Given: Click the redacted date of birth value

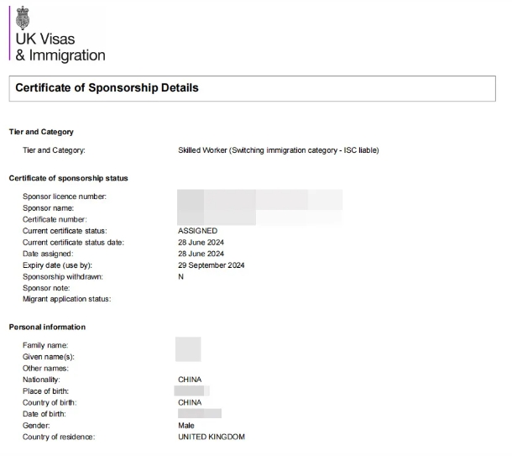Looking at the screenshot, I should point(200,413).
